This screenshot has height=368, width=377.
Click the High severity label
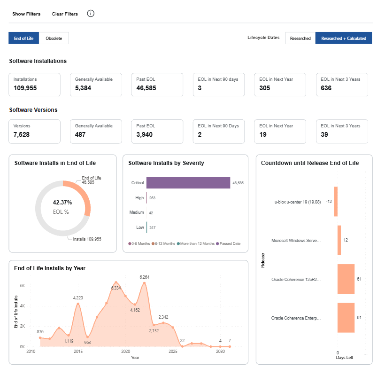pyautogui.click(x=139, y=197)
